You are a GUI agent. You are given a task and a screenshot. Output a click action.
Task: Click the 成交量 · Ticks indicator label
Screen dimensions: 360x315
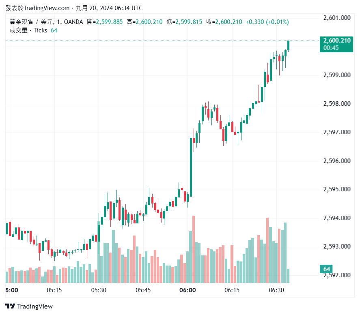click(28, 30)
